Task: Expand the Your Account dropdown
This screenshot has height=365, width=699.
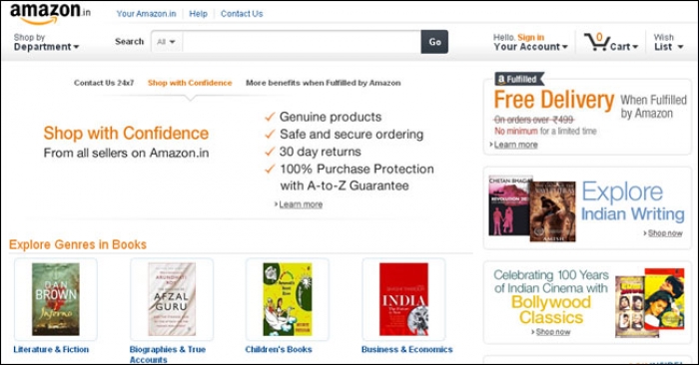Action: click(x=530, y=47)
